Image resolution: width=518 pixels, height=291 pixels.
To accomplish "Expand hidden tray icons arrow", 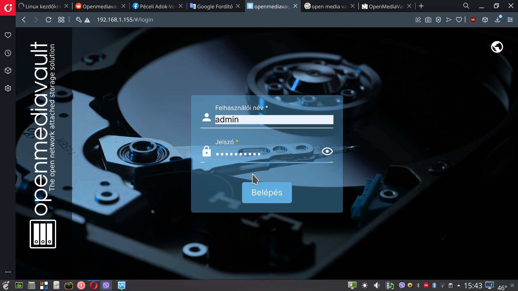I will [x=459, y=285].
